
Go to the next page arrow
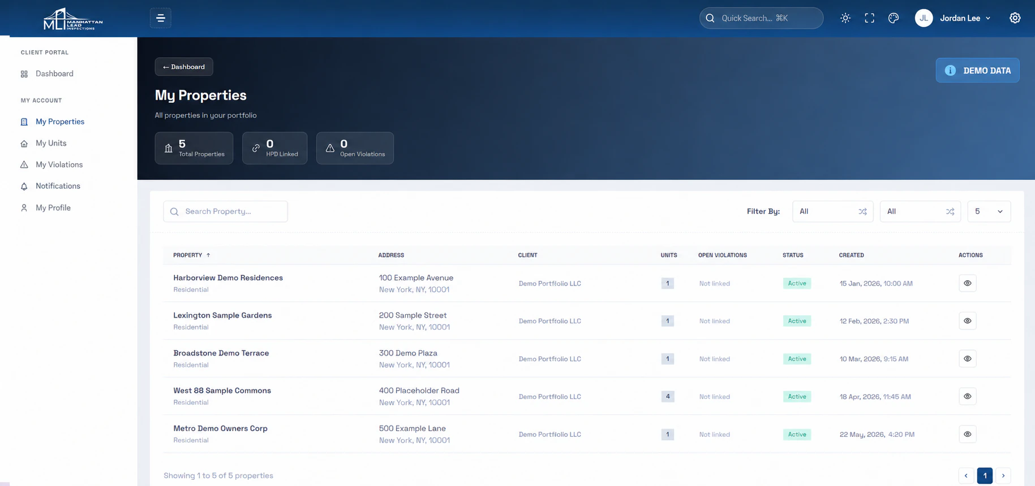(1003, 476)
